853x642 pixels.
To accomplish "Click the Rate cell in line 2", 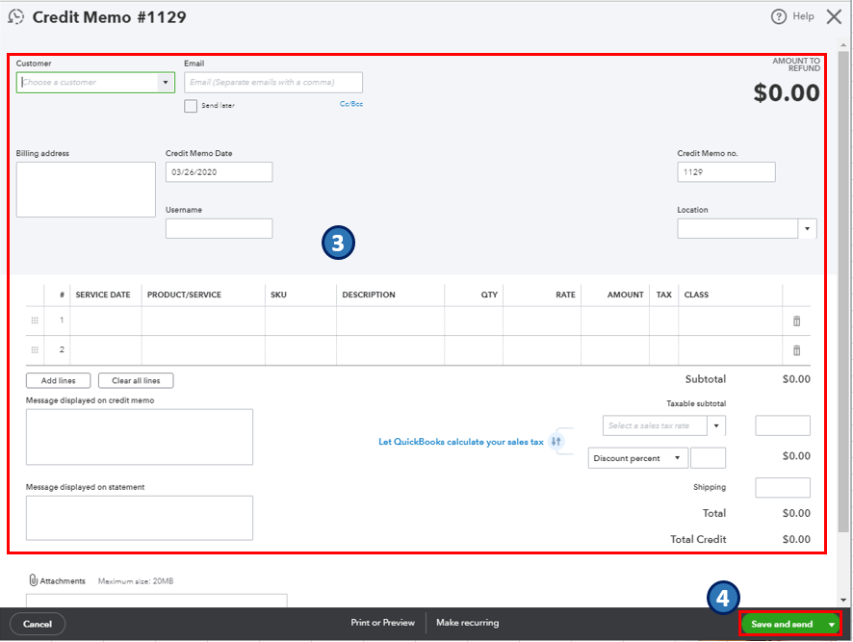I will point(542,349).
